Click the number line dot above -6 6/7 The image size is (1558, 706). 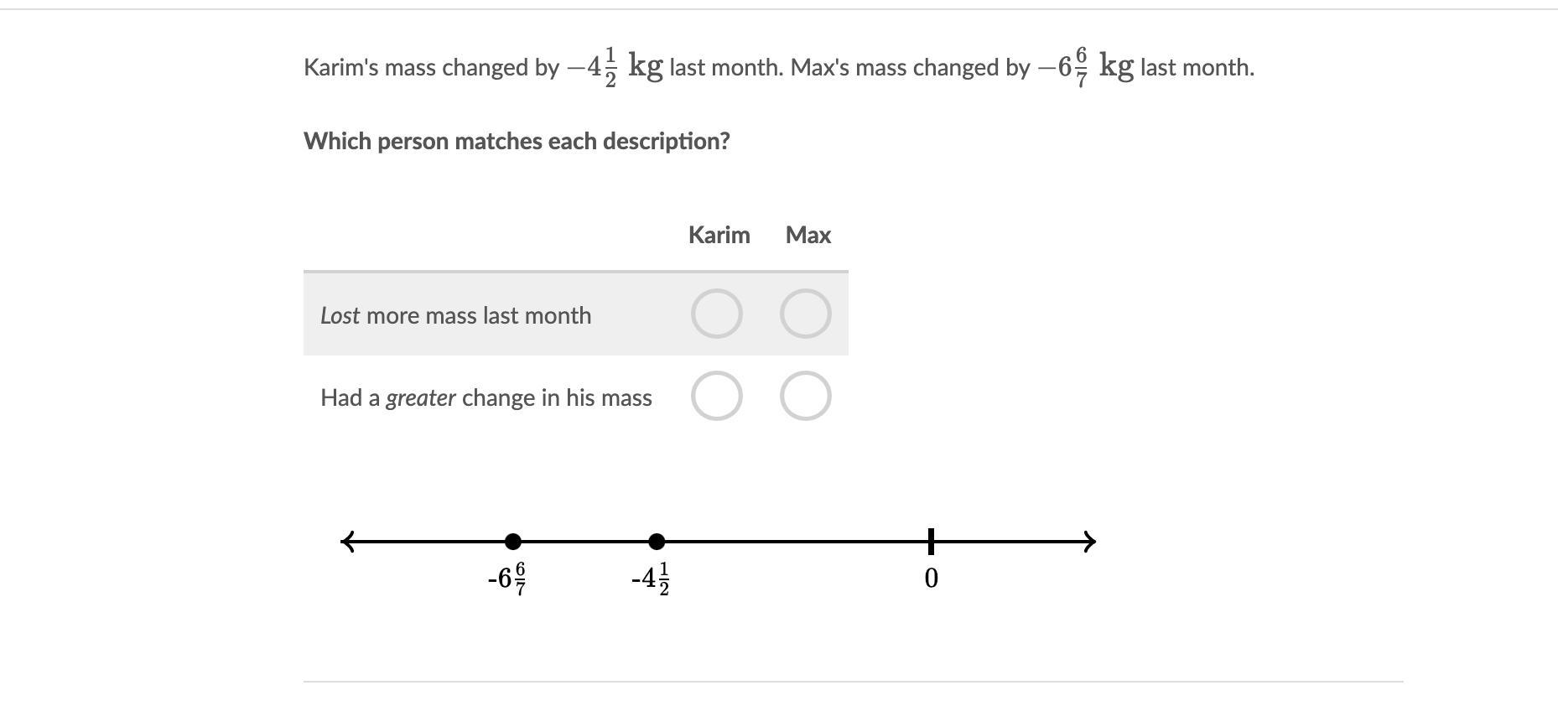coord(513,542)
